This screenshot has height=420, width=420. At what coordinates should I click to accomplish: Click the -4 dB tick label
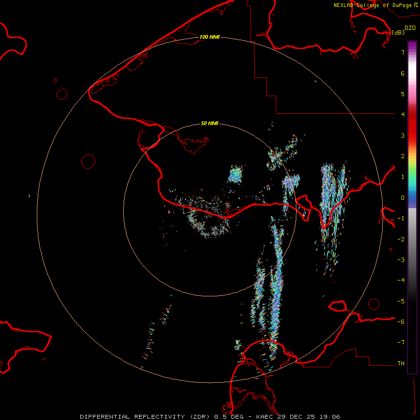(401, 280)
